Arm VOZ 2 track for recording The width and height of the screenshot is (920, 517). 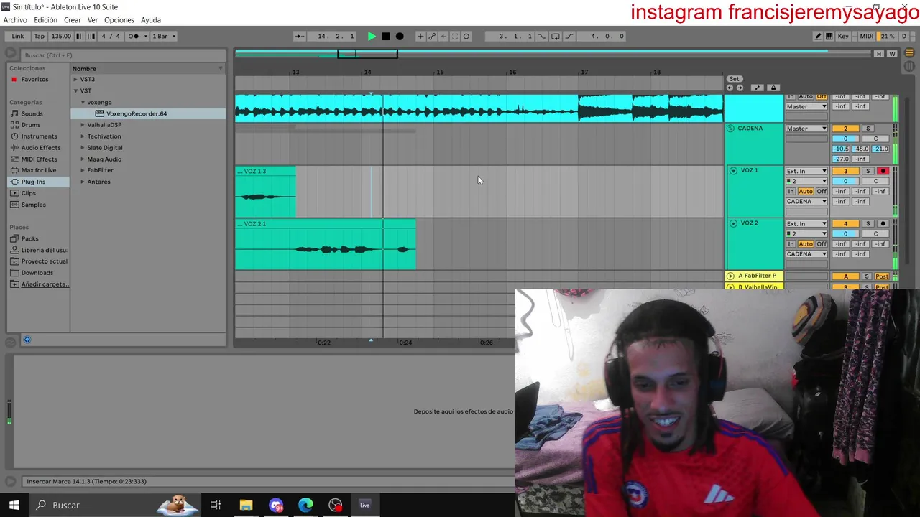pos(883,223)
